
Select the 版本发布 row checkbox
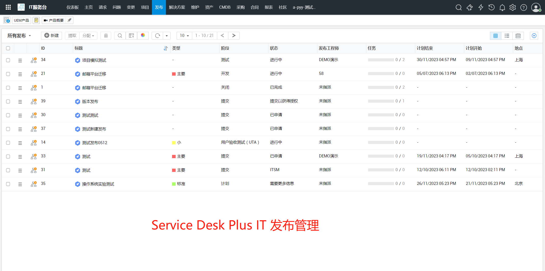point(8,102)
